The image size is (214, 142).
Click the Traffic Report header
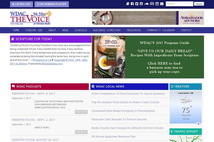click(185, 132)
